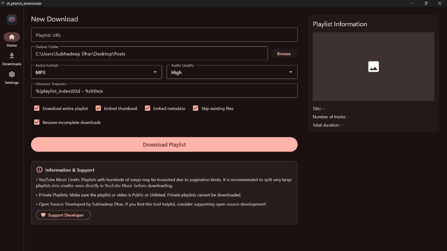Restore down the application window
The width and height of the screenshot is (447, 251).
pos(426,3)
